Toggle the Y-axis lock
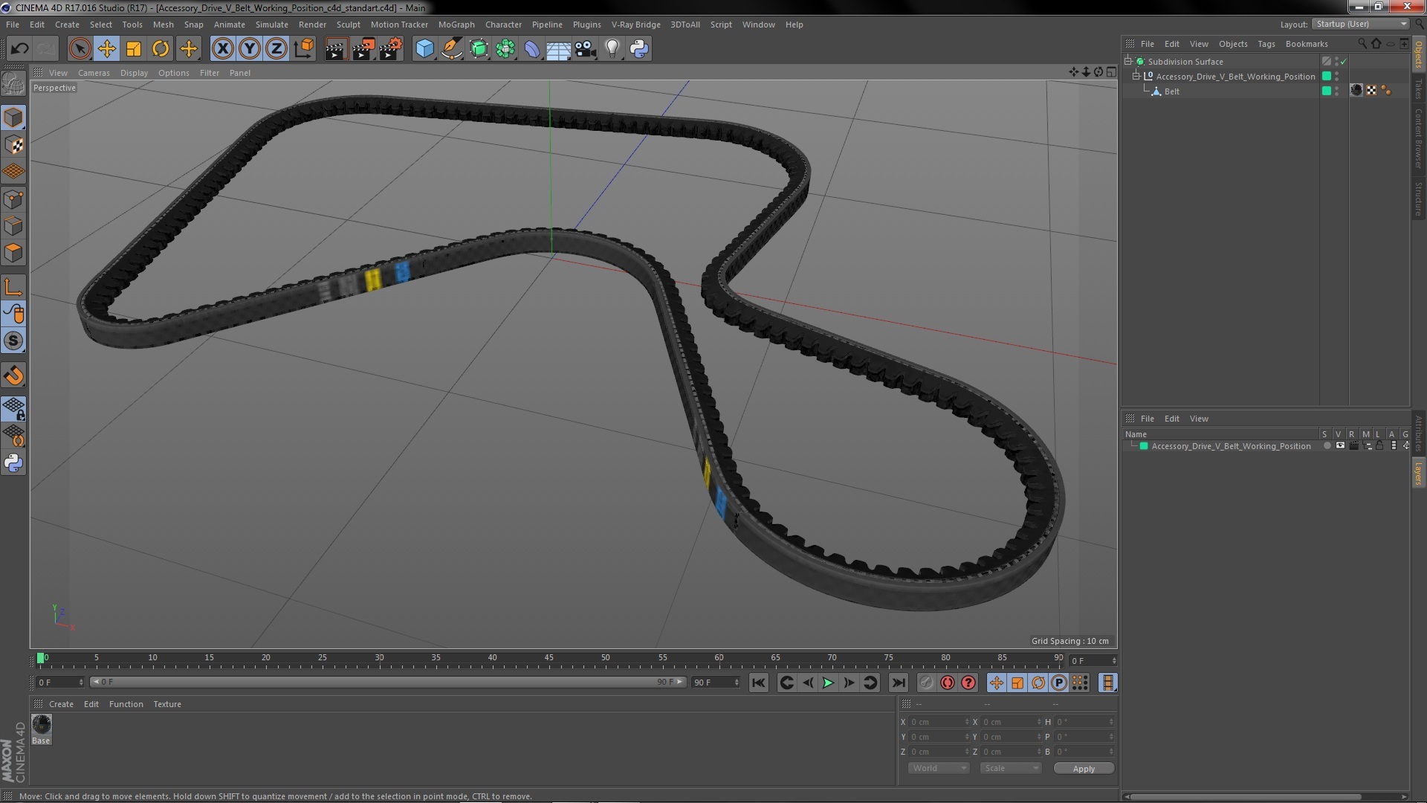 click(x=250, y=49)
